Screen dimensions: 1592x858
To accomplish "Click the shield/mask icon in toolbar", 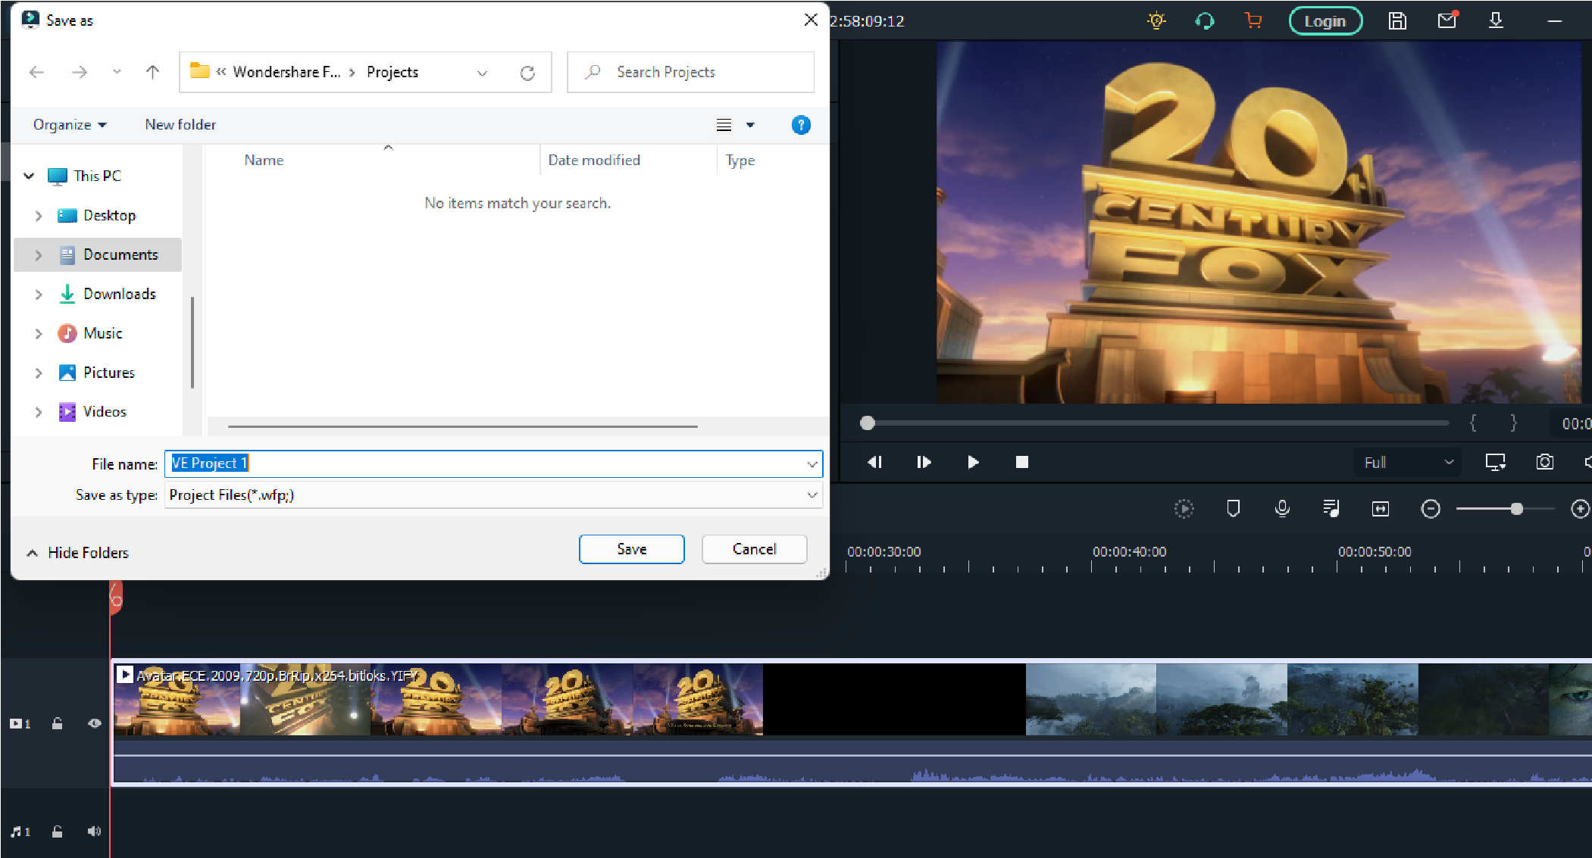I will point(1234,508).
